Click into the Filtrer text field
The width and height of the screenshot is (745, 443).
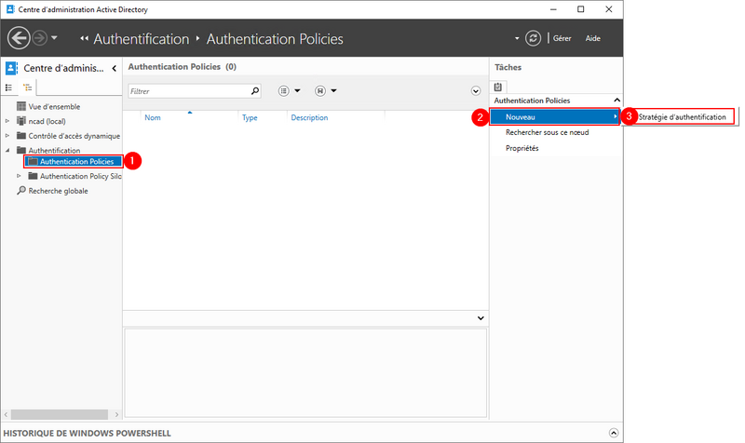tap(188, 91)
